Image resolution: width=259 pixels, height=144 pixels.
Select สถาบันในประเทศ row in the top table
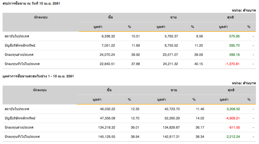click(17, 36)
